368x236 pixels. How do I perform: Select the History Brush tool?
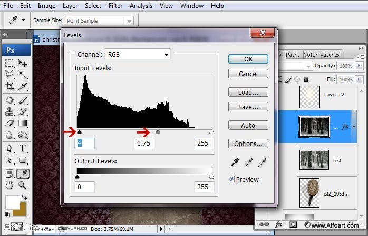click(x=23, y=111)
